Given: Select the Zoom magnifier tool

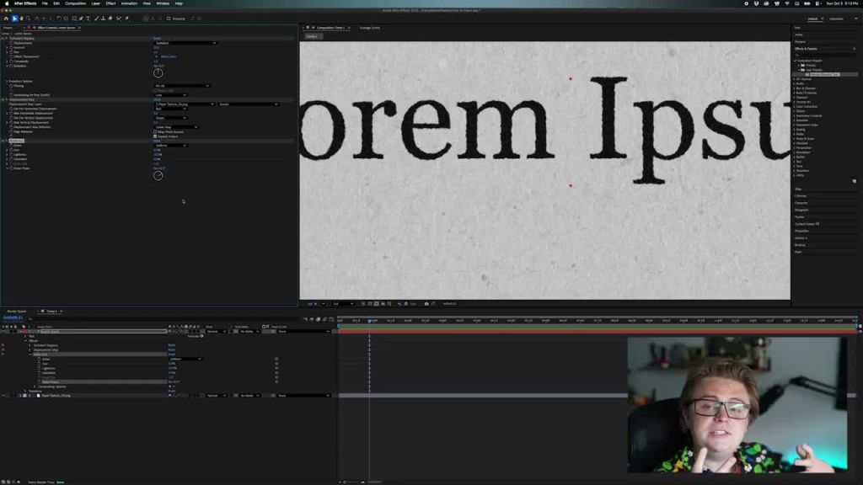Looking at the screenshot, I should 28,19.
